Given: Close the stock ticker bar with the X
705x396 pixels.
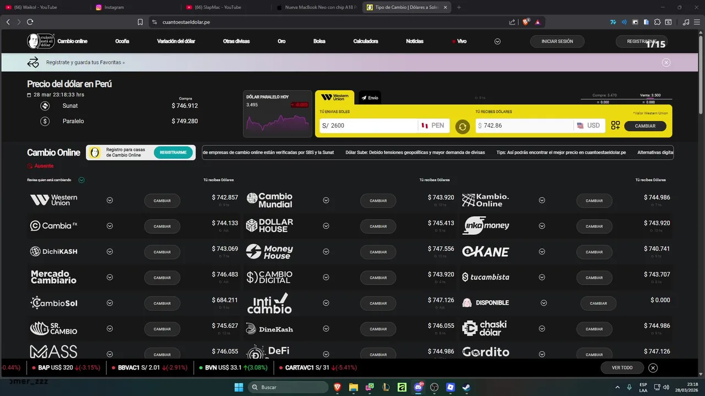Looking at the screenshot, I should point(653,367).
